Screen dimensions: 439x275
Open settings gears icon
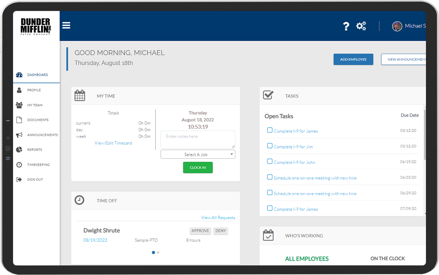tap(361, 26)
